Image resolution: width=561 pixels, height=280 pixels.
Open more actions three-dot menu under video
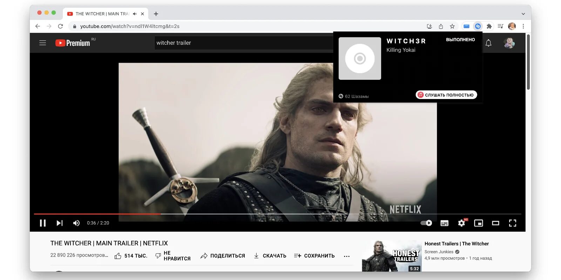(347, 256)
